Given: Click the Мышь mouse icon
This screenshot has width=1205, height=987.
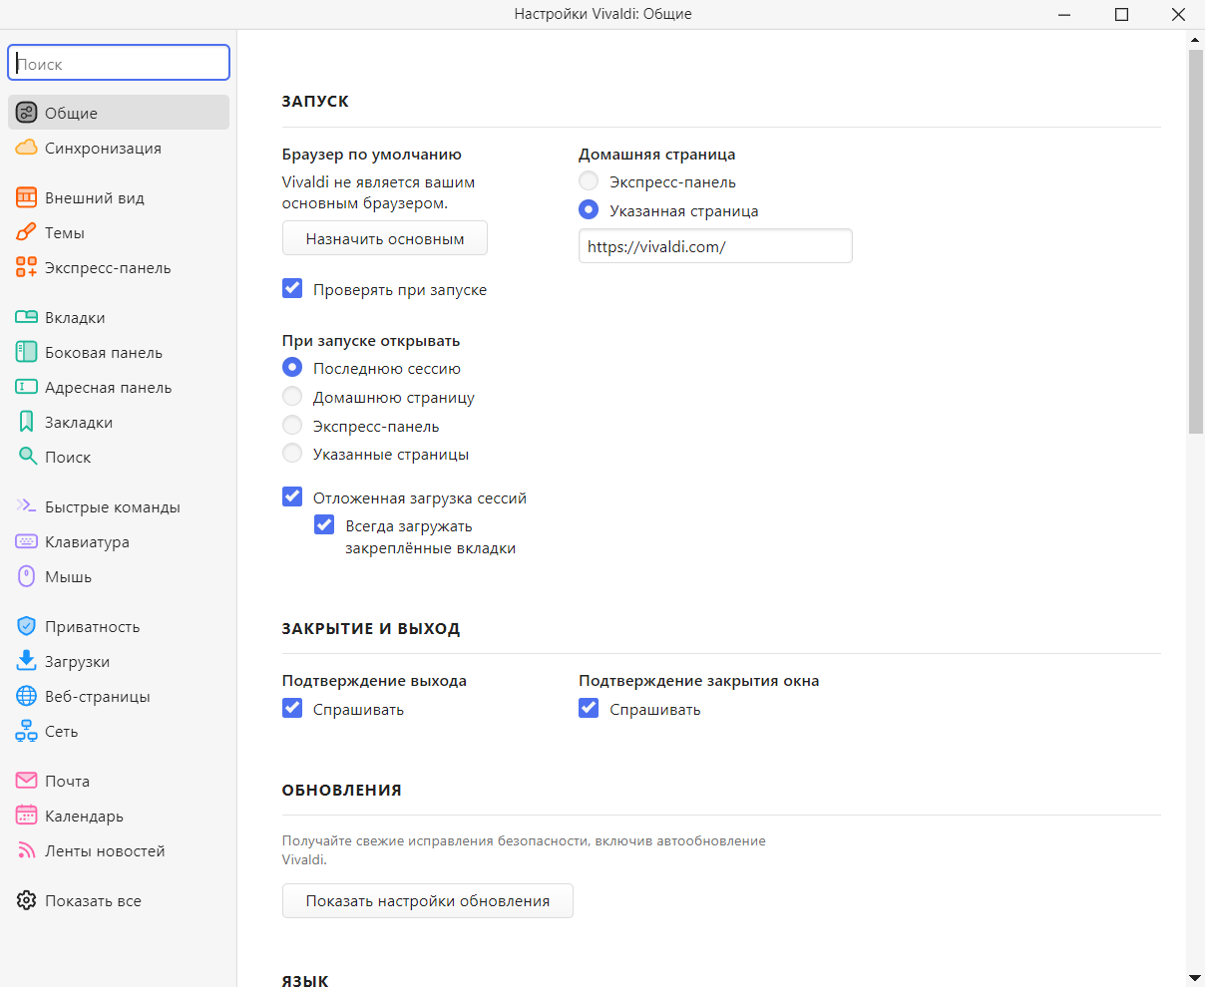Looking at the screenshot, I should (x=27, y=576).
